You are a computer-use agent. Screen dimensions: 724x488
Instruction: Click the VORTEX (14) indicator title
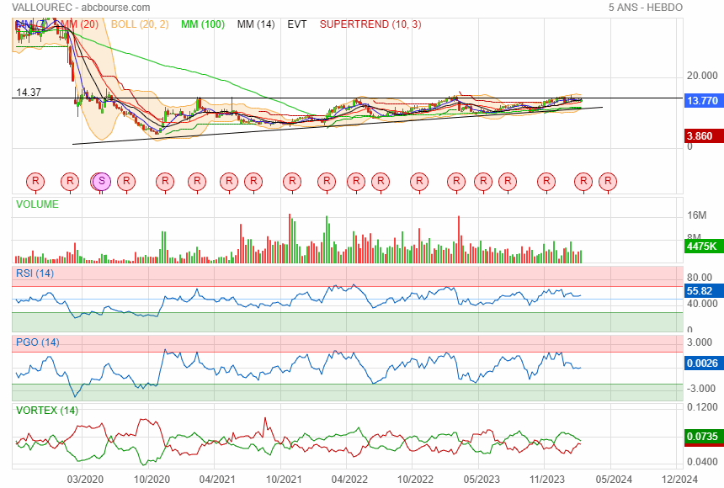tap(47, 410)
